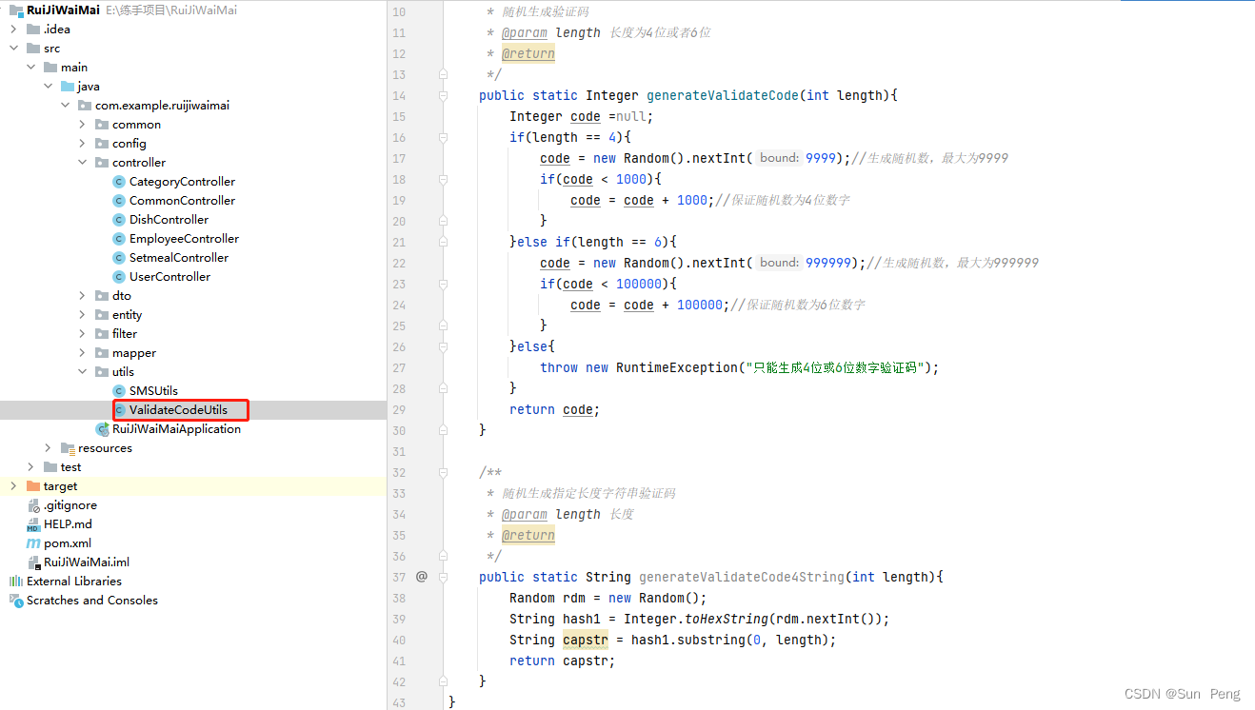Viewport: 1255px width, 710px height.
Task: Click line number 29 in gutter
Action: 399,409
